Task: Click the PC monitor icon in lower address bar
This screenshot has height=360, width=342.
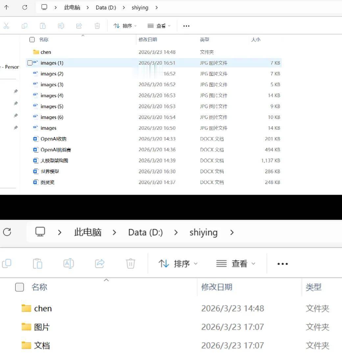Action: pyautogui.click(x=40, y=232)
